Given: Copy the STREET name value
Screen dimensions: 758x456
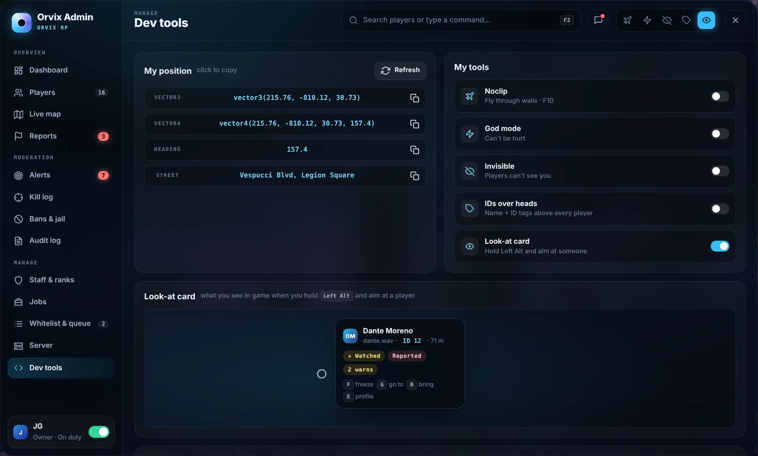Looking at the screenshot, I should pos(414,176).
